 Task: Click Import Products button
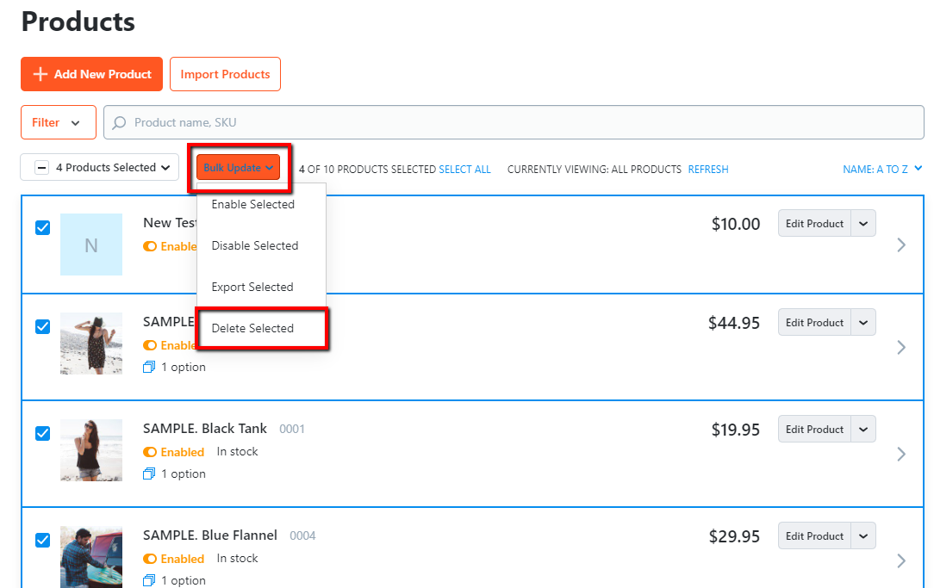(x=225, y=74)
